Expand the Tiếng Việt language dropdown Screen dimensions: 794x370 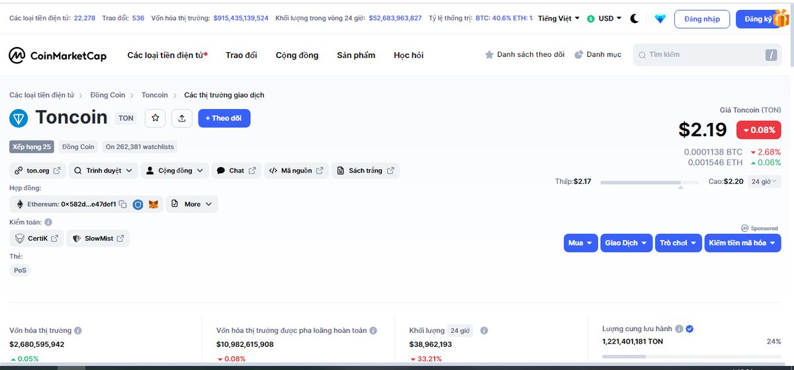[558, 18]
